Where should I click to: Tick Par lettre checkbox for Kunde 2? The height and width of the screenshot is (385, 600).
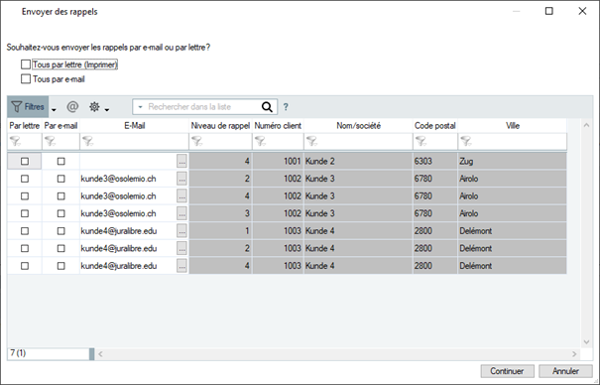coord(25,161)
